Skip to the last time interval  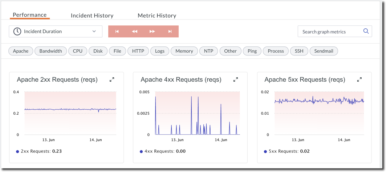(170, 32)
